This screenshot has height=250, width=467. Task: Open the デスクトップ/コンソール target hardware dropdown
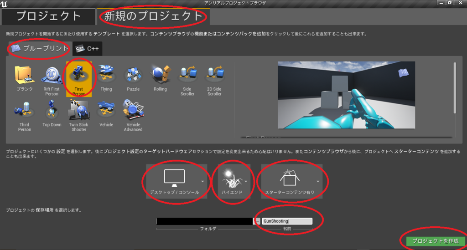point(176,181)
